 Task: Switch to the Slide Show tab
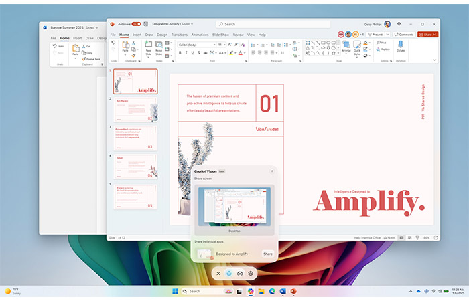pyautogui.click(x=220, y=35)
